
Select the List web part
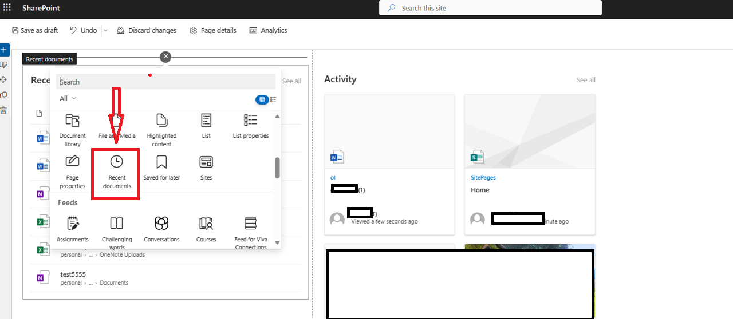click(x=206, y=126)
